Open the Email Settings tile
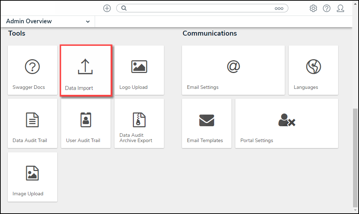This screenshot has width=359, height=214. 233,70
